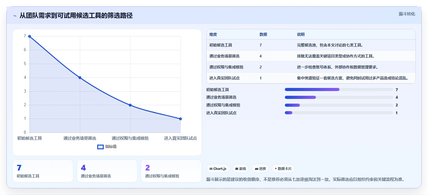The image size is (428, 195).
Task: Click the chart data point at value 2
Action: click(130, 105)
